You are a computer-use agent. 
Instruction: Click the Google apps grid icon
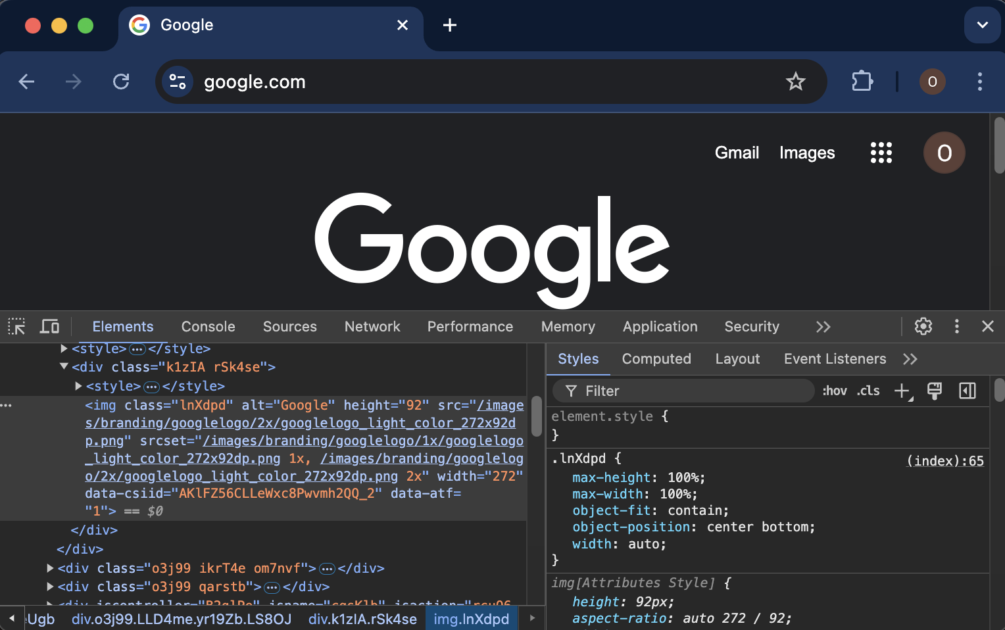click(x=881, y=153)
